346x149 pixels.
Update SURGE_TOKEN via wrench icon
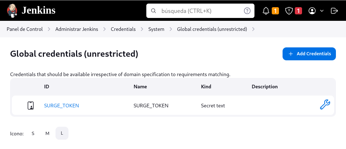point(325,104)
